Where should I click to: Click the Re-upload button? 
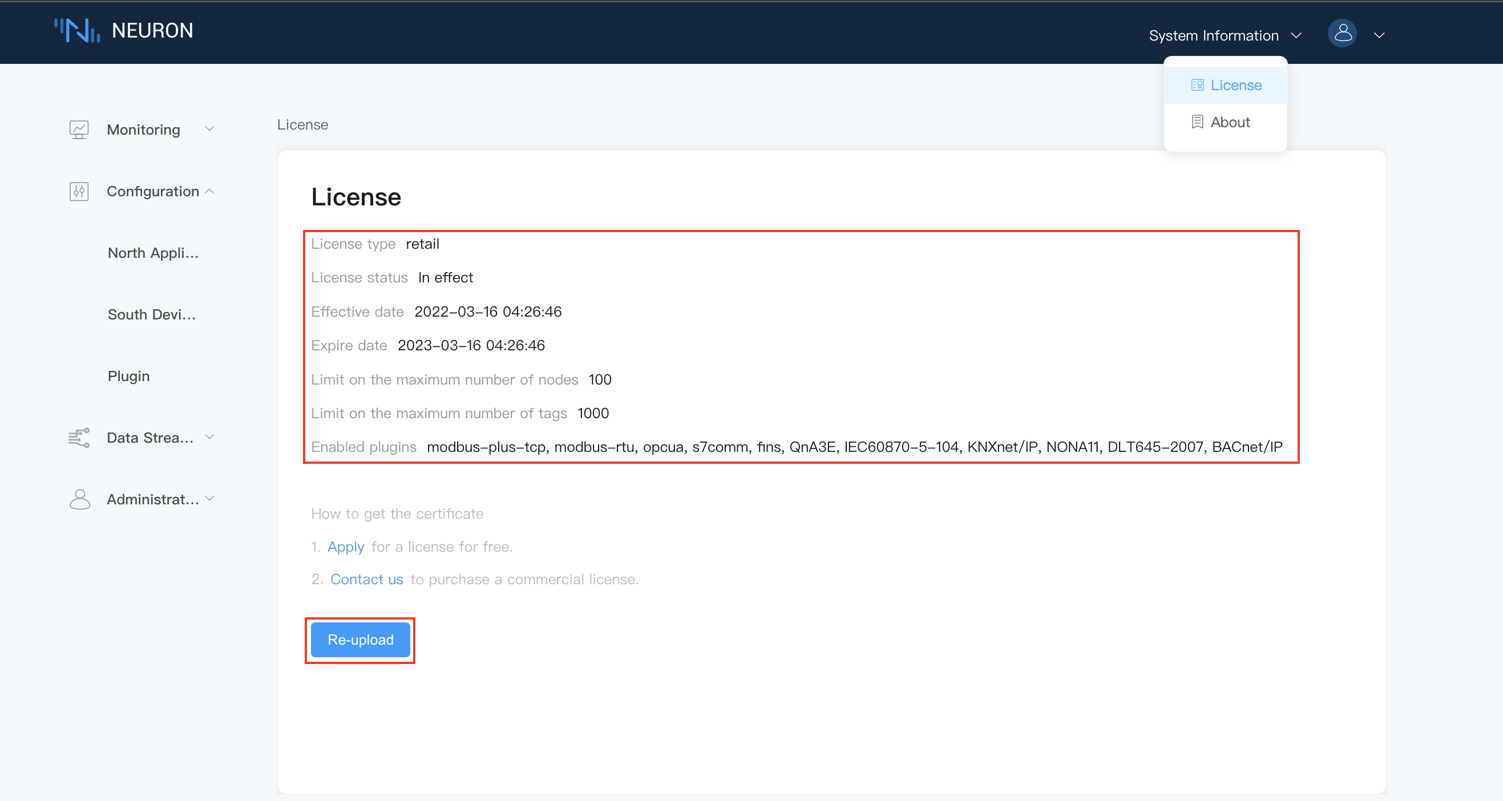coord(361,640)
